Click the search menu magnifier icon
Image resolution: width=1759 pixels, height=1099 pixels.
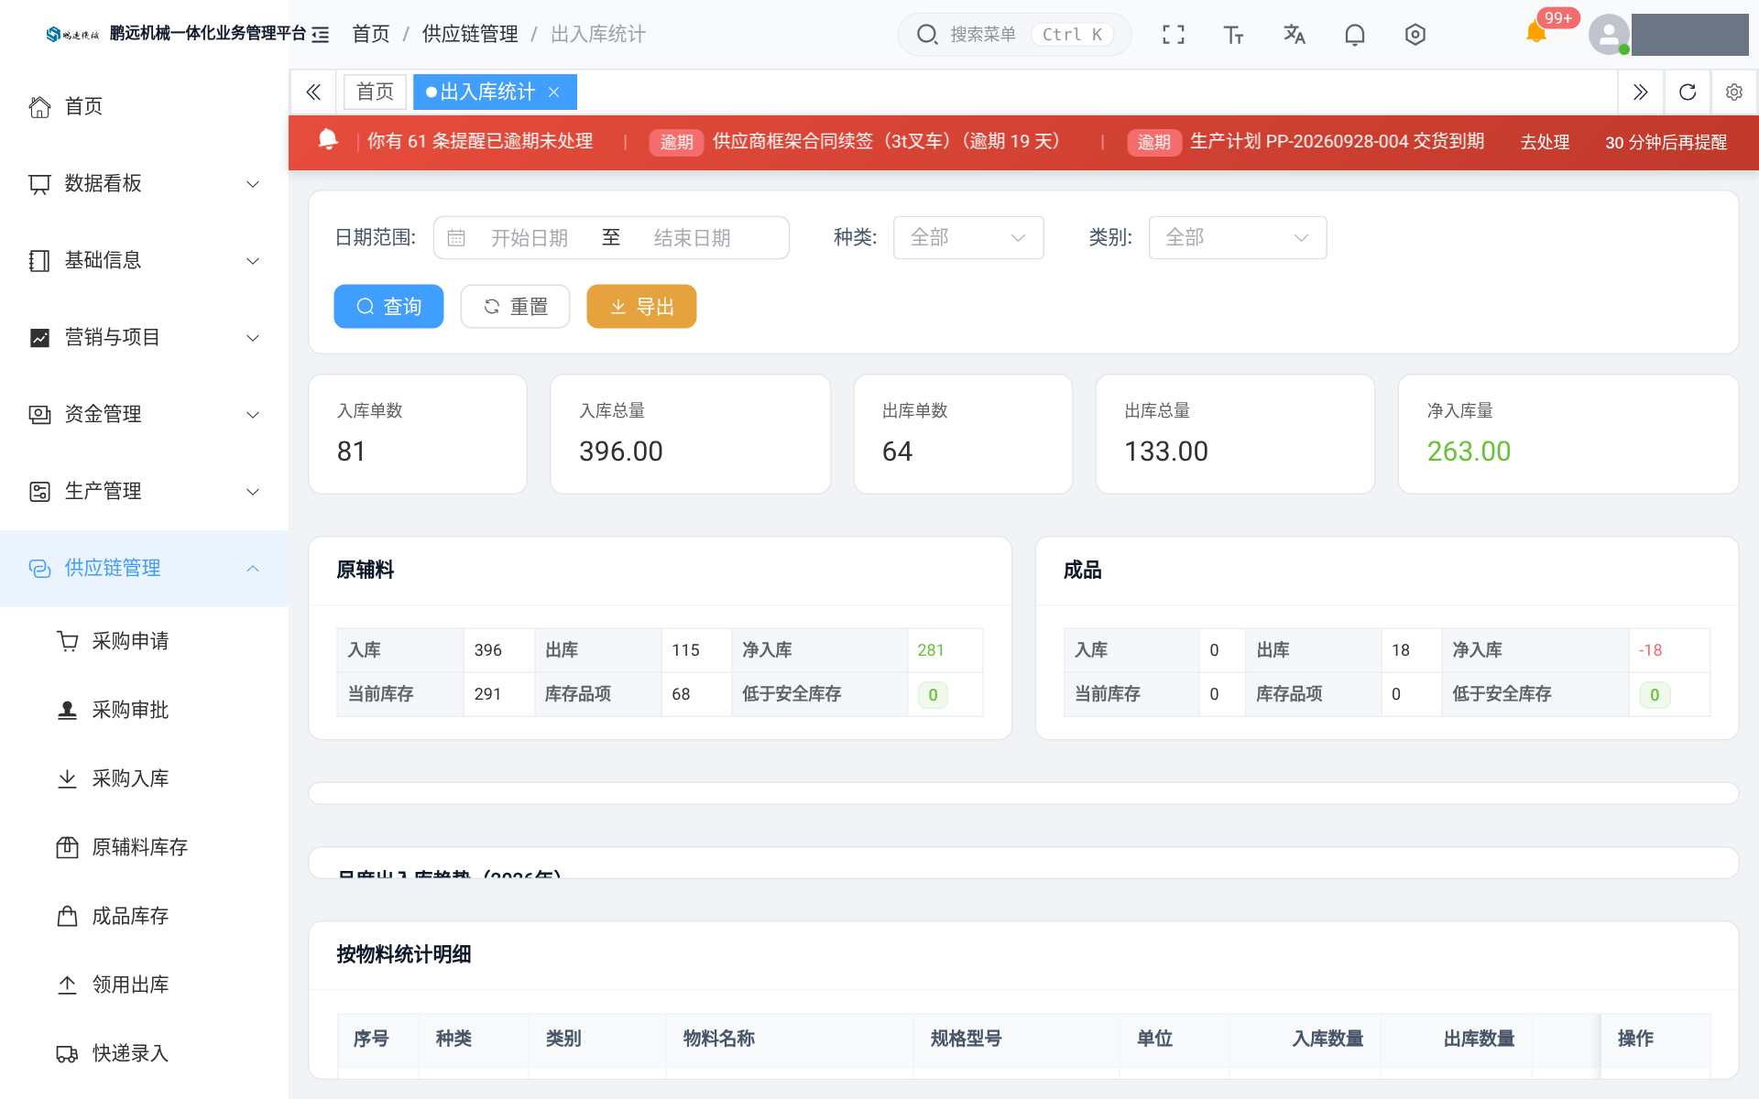click(x=926, y=35)
